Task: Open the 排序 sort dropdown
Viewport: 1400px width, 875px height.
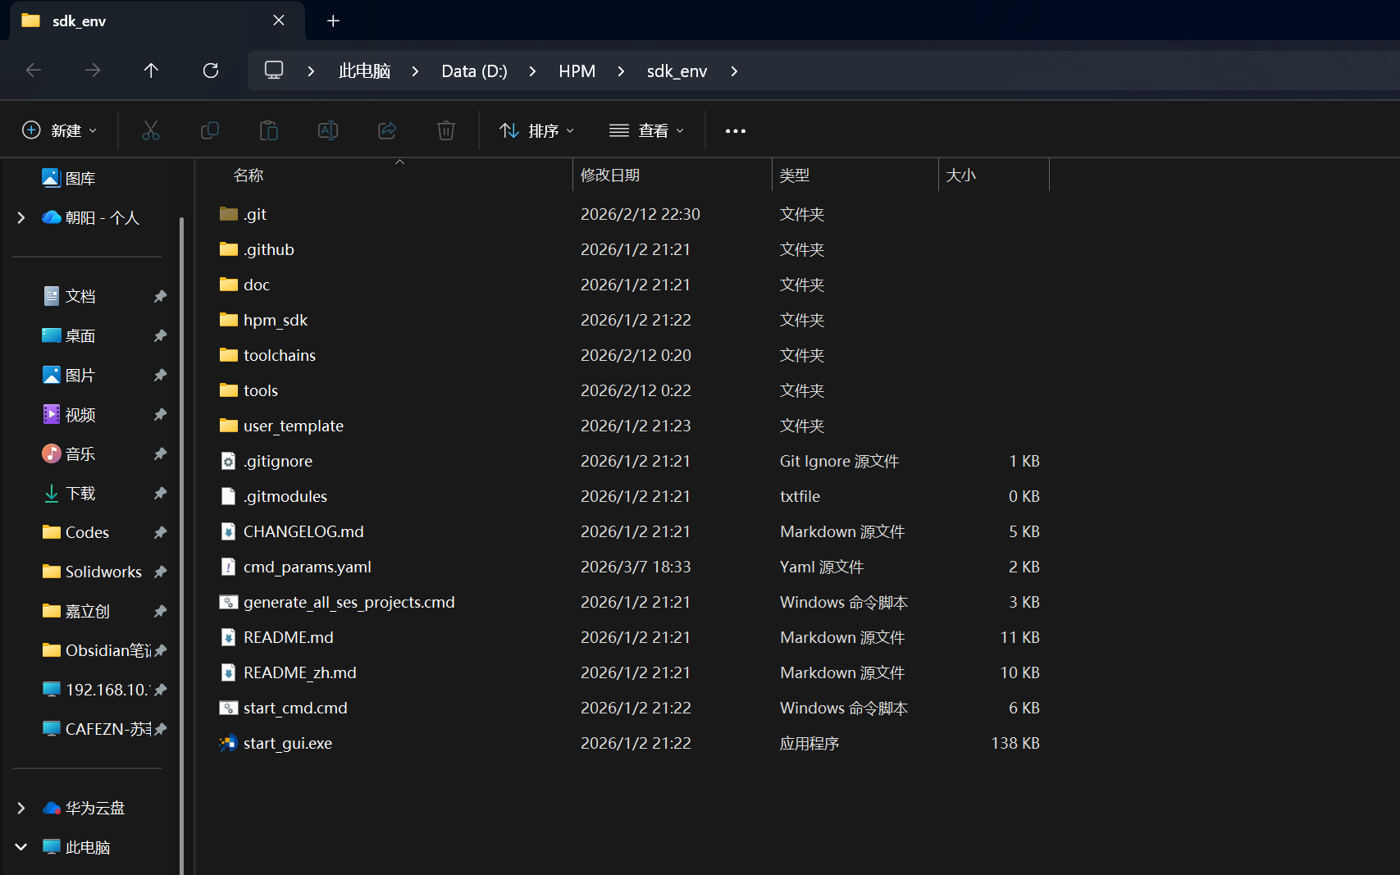Action: coord(537,131)
